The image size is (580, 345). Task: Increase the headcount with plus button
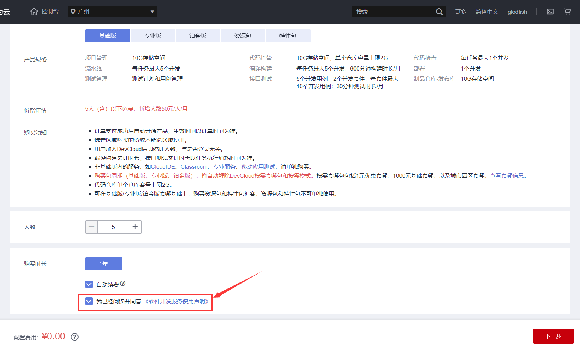[x=135, y=227]
